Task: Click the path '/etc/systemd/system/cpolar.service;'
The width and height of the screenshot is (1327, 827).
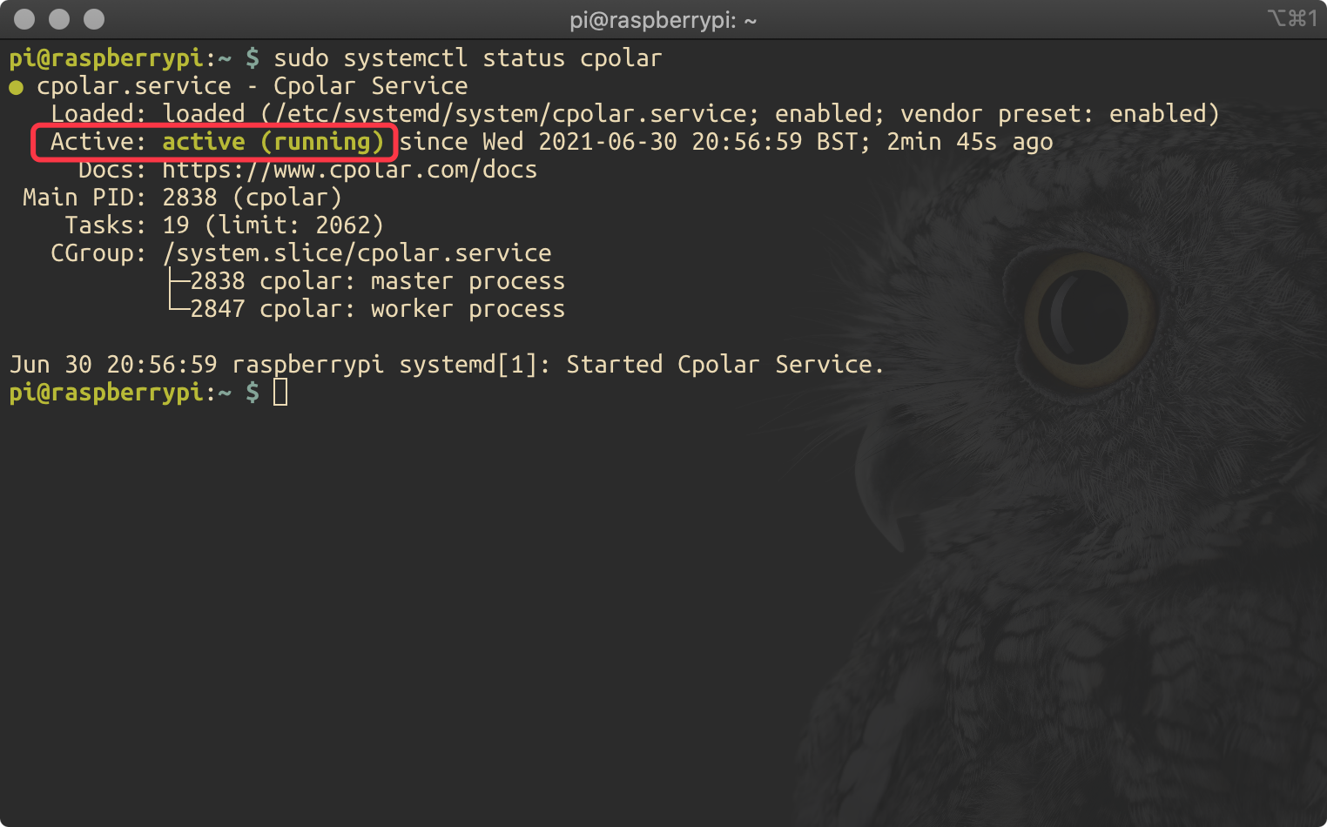Action: point(518,114)
